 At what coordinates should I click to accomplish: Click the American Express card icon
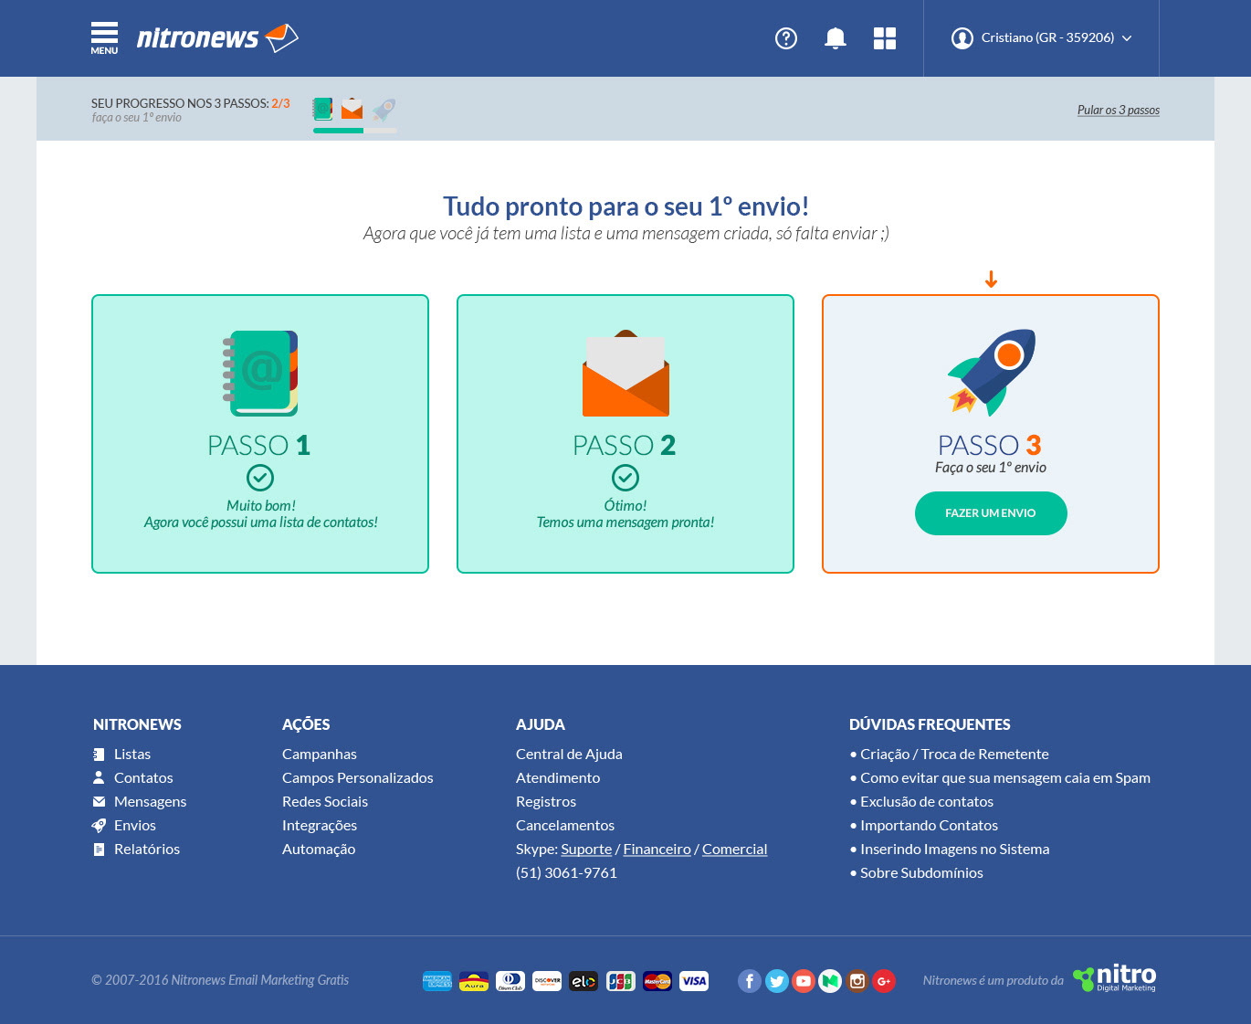437,981
